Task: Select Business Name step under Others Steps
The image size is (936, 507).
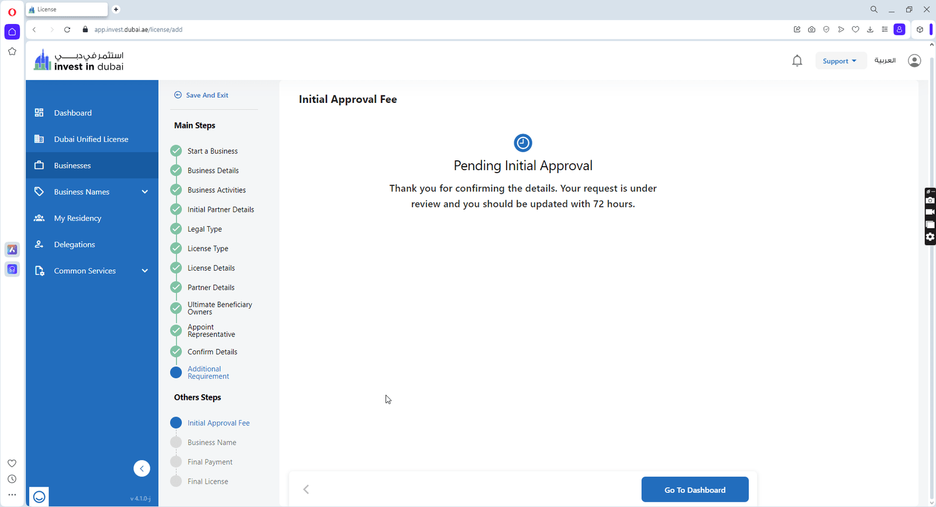Action: coord(212,443)
